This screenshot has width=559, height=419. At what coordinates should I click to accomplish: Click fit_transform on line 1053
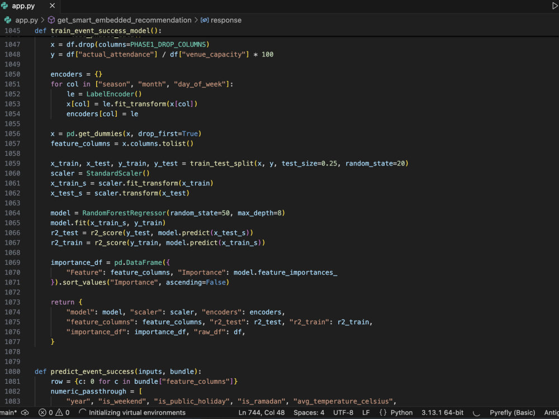tap(140, 104)
